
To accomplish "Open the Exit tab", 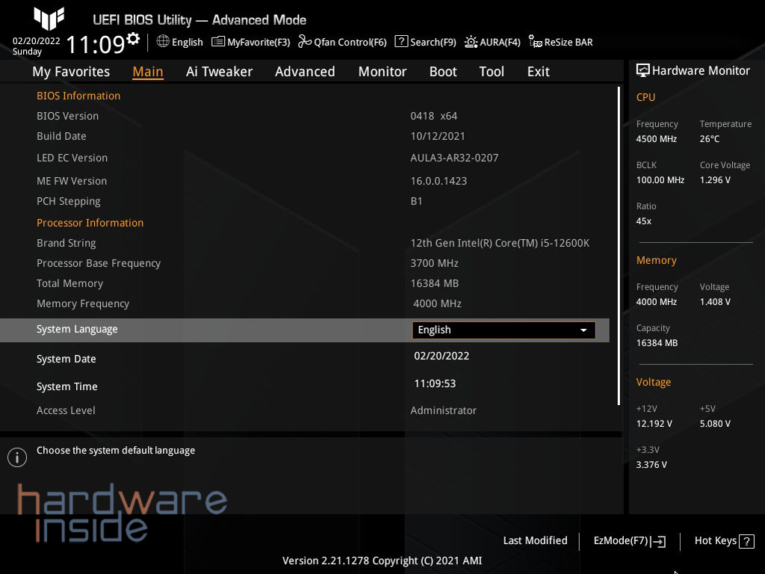I will (538, 72).
